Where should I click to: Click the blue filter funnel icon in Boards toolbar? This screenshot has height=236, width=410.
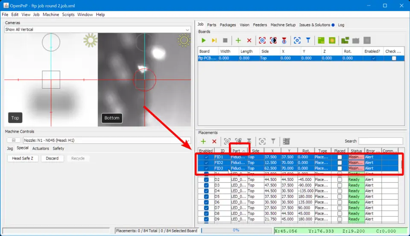[x=308, y=40]
